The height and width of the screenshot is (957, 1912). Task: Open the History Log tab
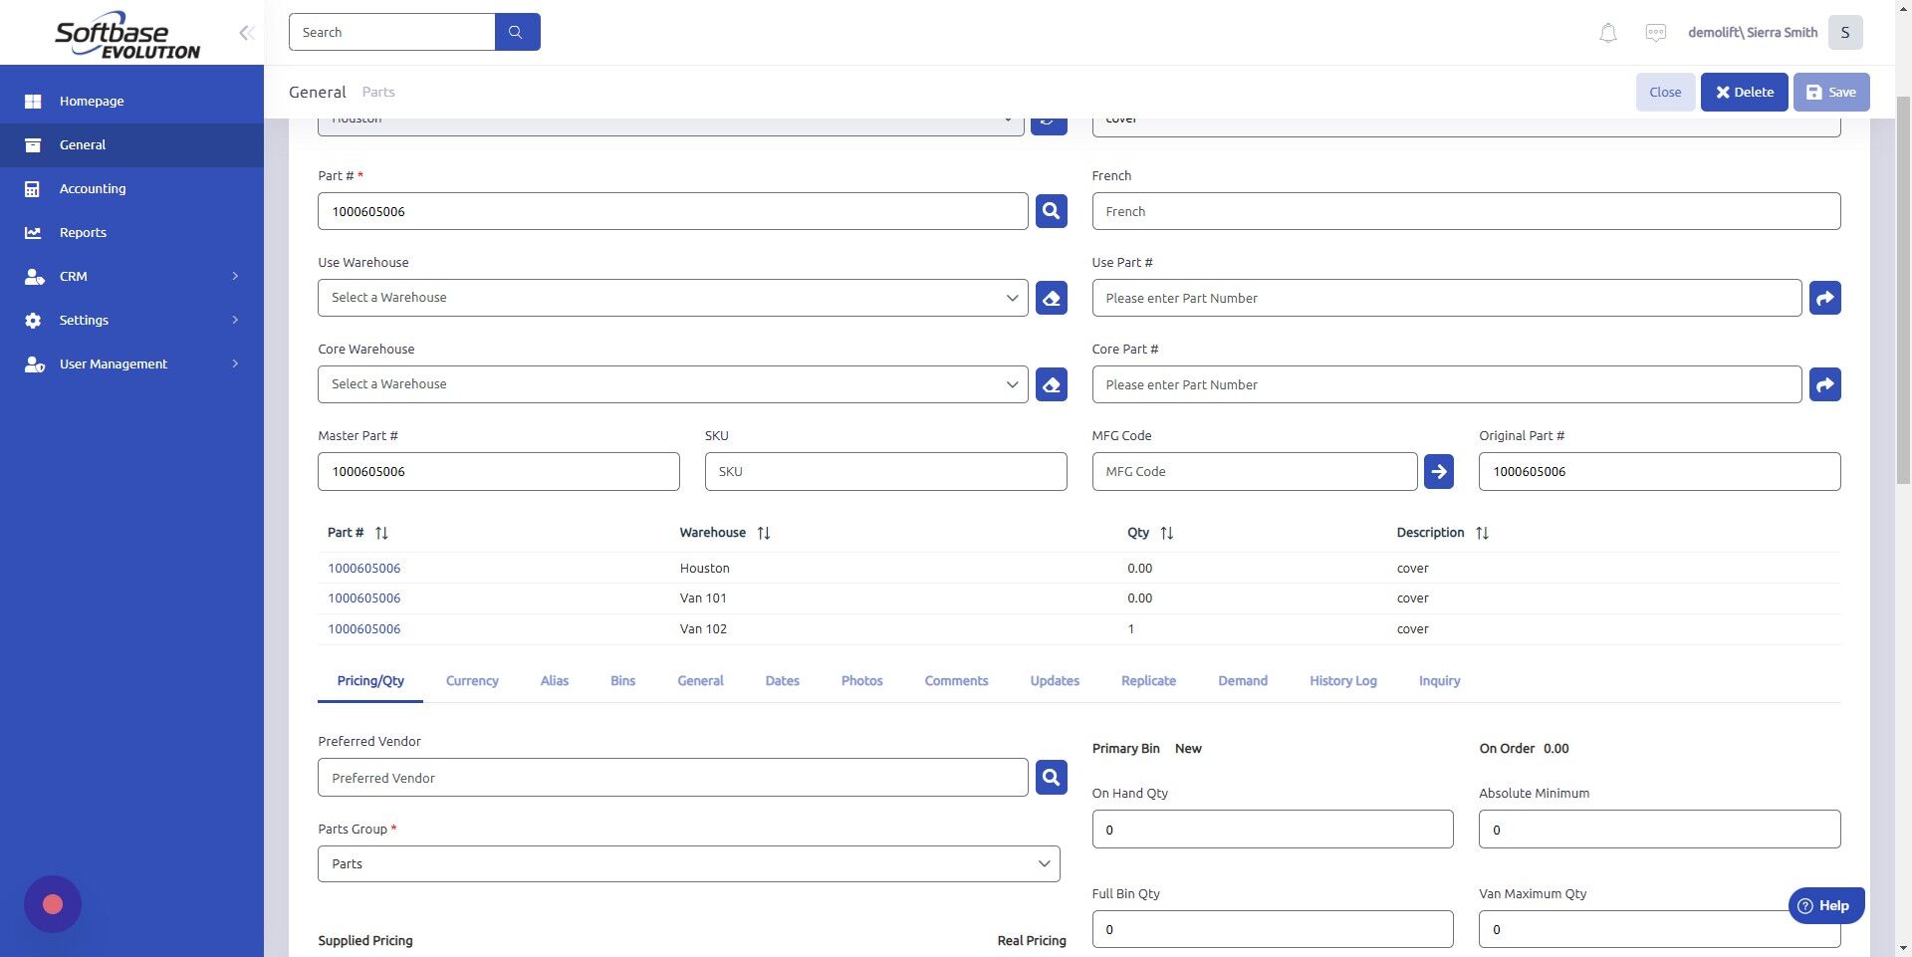pos(1342,680)
